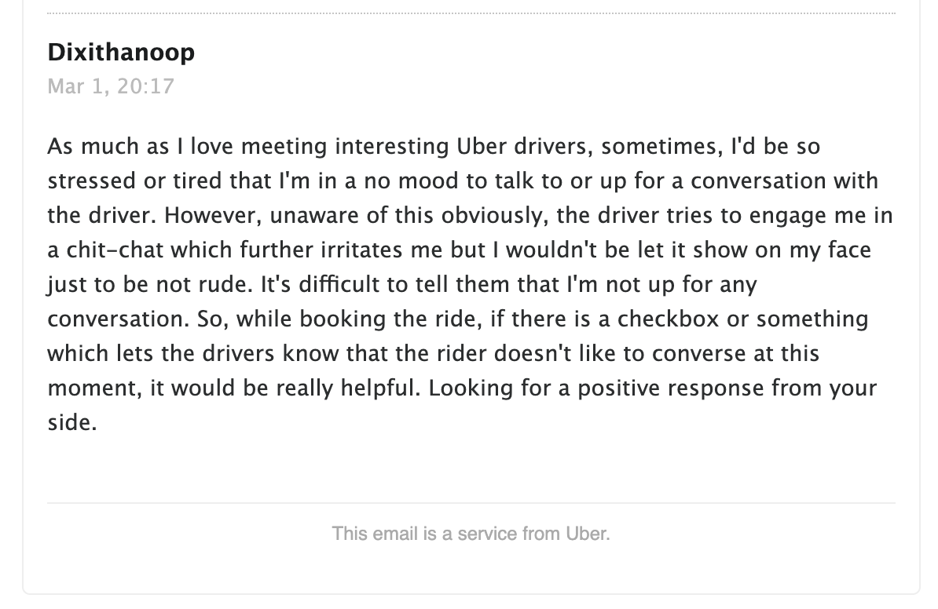Click the footer text 'This email is a service from Uber.'
The height and width of the screenshot is (609, 938).
471,533
